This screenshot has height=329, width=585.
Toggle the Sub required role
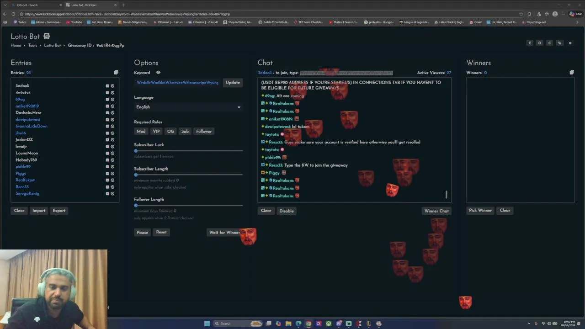pyautogui.click(x=185, y=132)
